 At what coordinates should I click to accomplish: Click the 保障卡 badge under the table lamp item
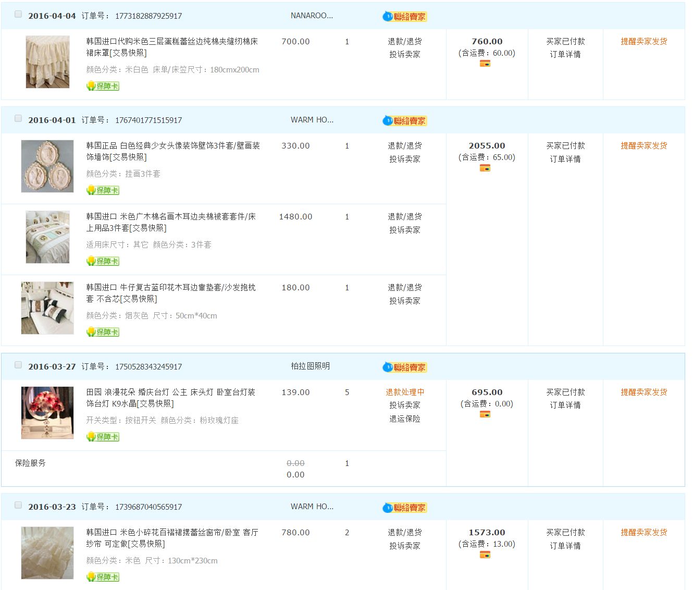tap(103, 437)
